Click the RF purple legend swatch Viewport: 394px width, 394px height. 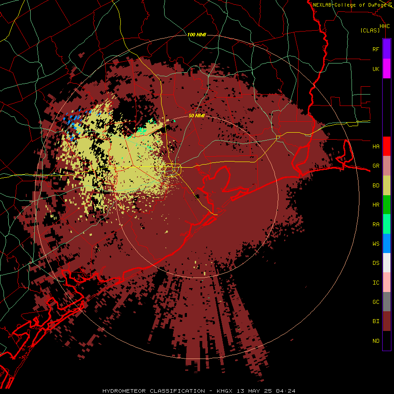(x=387, y=49)
